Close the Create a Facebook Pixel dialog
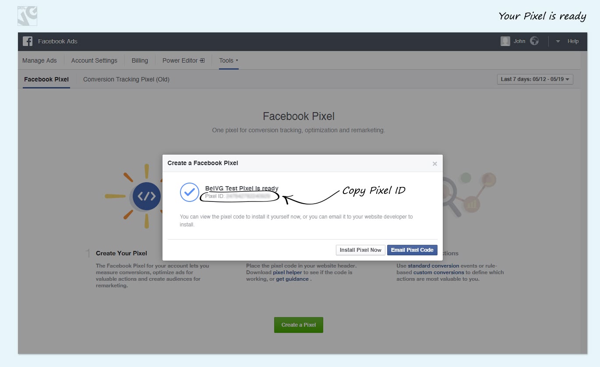The width and height of the screenshot is (600, 367). pos(434,164)
